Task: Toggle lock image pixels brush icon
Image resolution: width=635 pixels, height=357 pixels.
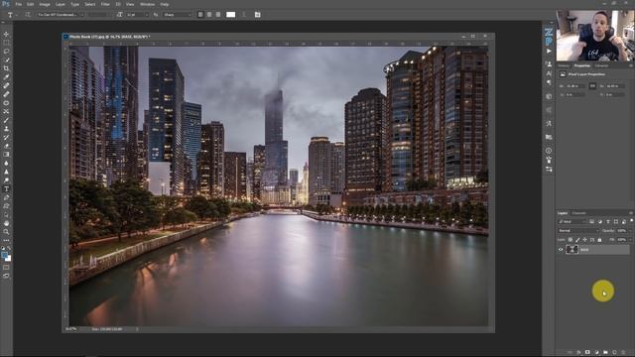Action: pos(577,240)
